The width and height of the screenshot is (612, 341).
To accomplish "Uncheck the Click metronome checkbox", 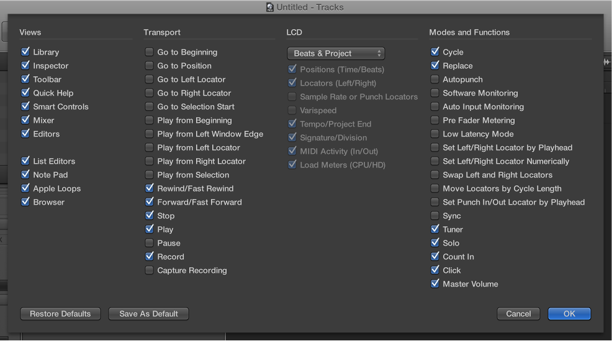I will (435, 270).
